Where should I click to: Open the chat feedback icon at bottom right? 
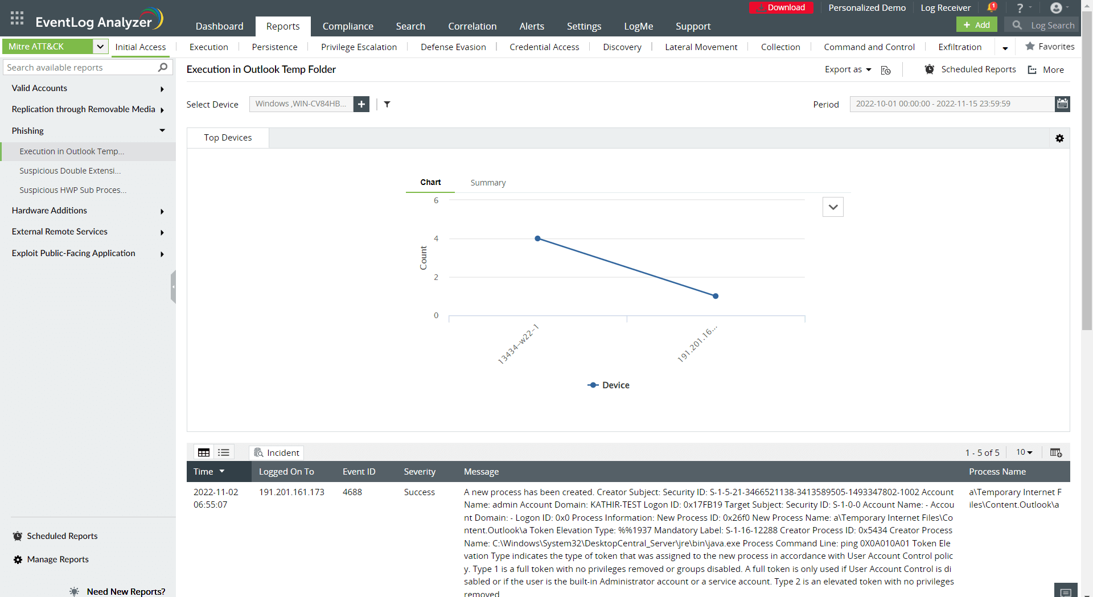pyautogui.click(x=1066, y=591)
